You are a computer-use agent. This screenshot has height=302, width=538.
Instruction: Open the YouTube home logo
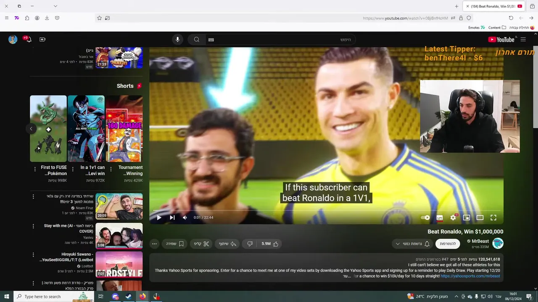coord(501,39)
